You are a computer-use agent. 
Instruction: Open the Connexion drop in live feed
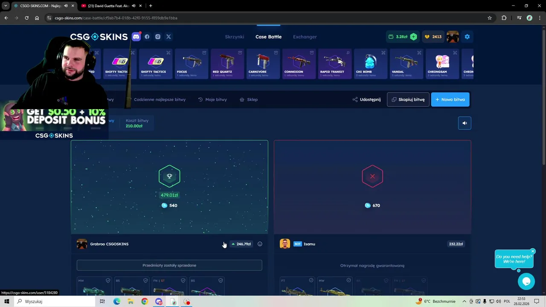pyautogui.click(x=299, y=64)
